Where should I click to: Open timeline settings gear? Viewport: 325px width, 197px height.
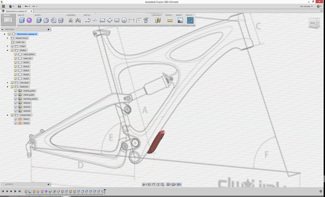321,191
